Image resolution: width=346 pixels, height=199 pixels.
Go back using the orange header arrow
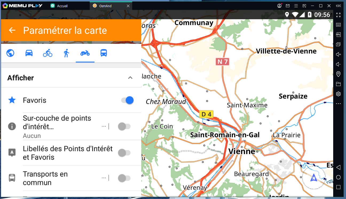coord(12,30)
